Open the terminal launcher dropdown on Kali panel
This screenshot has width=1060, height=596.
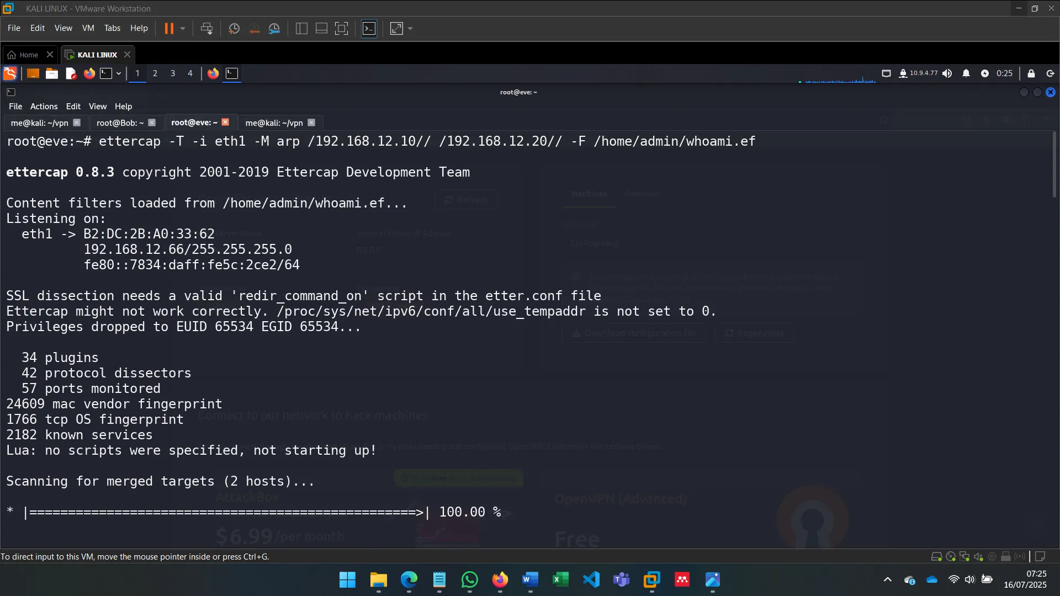tap(118, 73)
